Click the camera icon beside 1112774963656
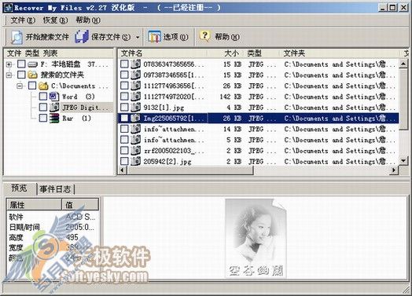 [x=135, y=86]
